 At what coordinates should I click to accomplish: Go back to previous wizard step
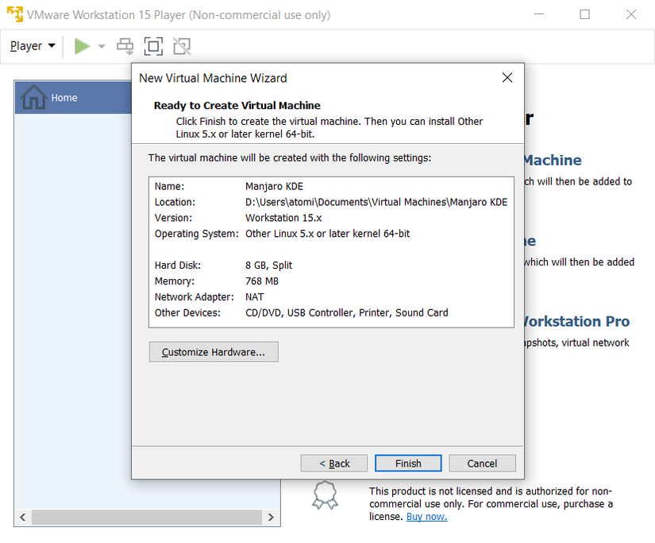point(334,463)
